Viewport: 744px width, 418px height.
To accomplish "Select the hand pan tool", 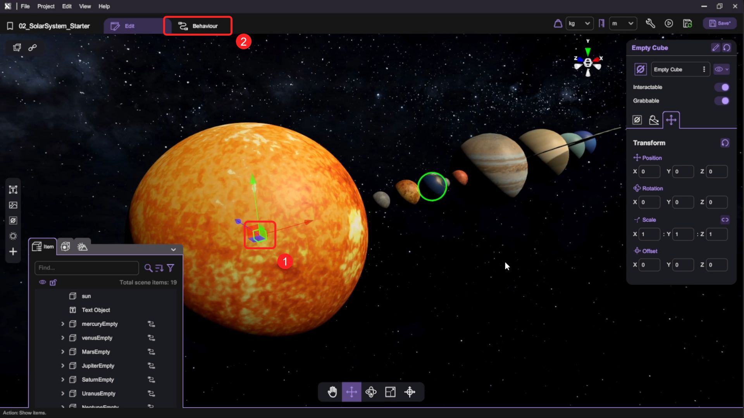I will pyautogui.click(x=332, y=392).
